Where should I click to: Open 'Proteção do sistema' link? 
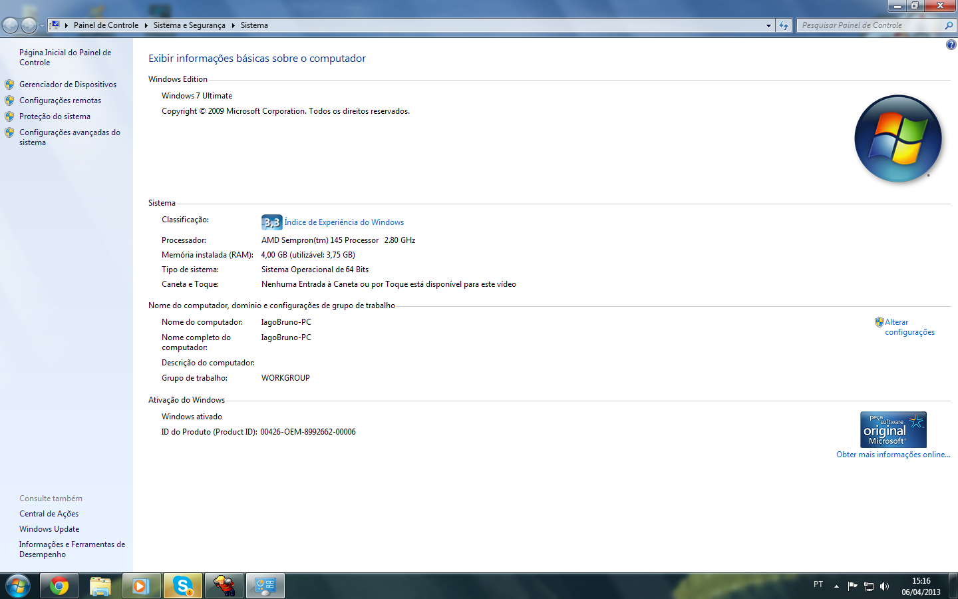pos(55,116)
